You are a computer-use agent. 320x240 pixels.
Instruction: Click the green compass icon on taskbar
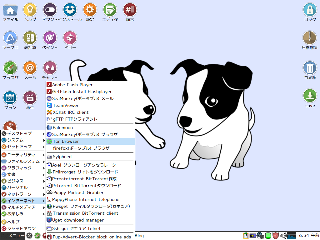click(x=37, y=236)
